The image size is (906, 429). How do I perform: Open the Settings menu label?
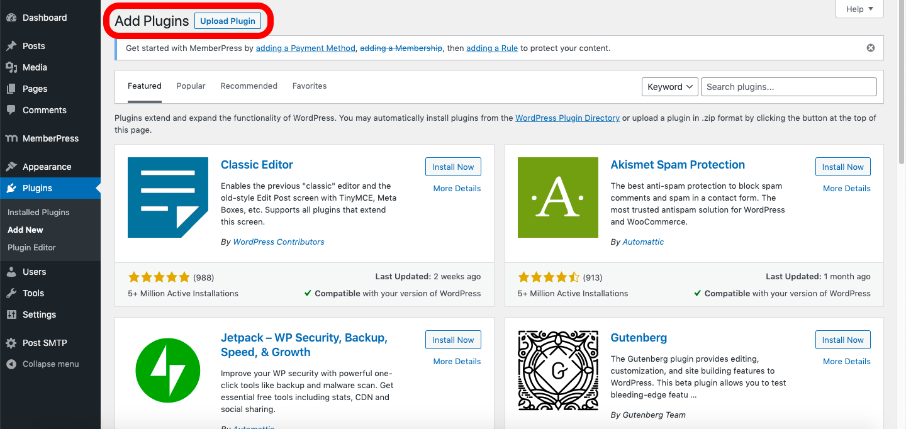pyautogui.click(x=40, y=315)
